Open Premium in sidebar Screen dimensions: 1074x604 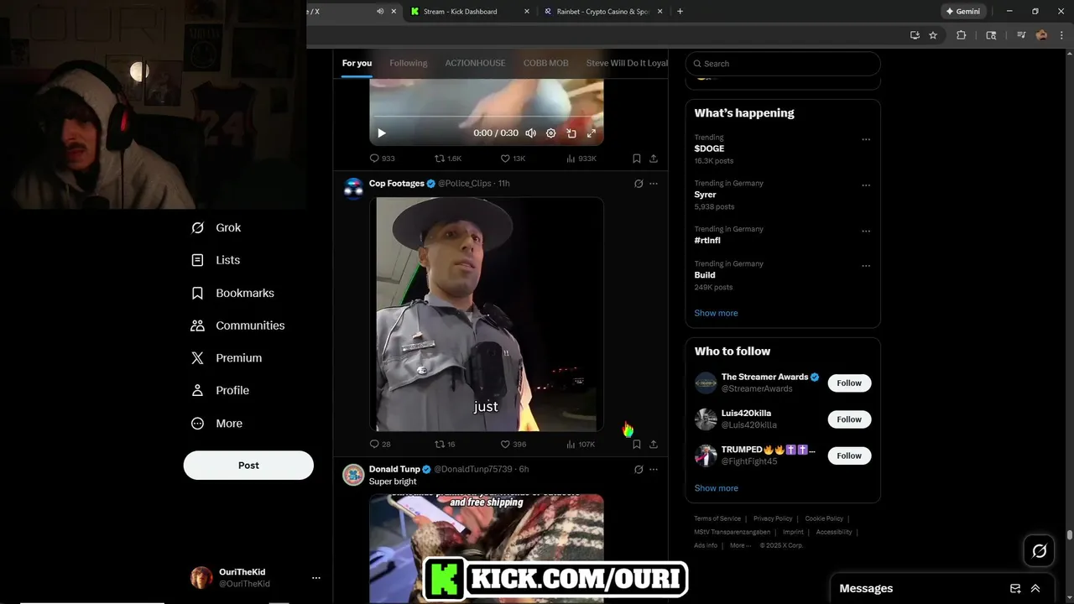[x=227, y=358]
